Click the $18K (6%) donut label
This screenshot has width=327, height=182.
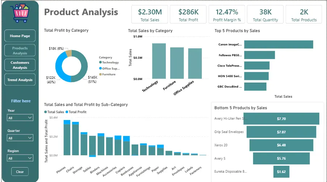pos(56,48)
